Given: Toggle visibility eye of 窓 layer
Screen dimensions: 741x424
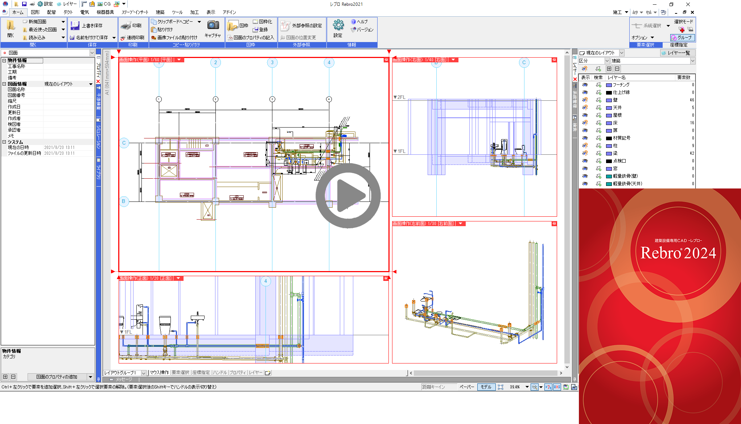Looking at the screenshot, I should point(585,169).
